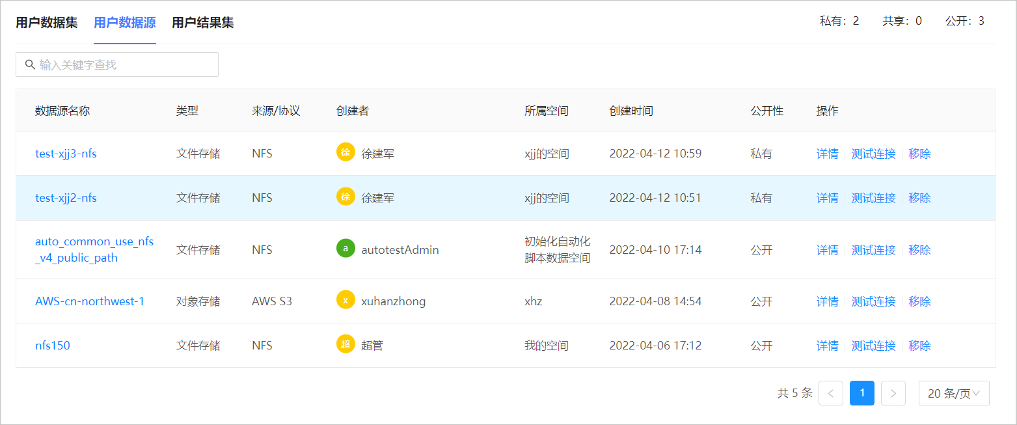Test connection for AWS-cn-northwest-1

(x=874, y=301)
